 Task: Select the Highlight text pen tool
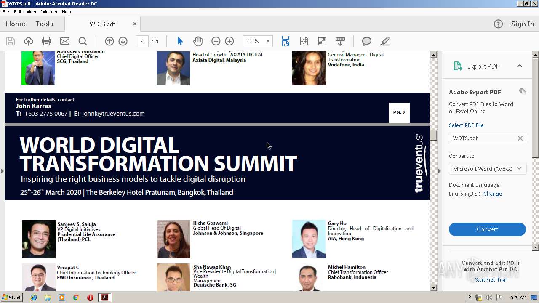coord(384,41)
